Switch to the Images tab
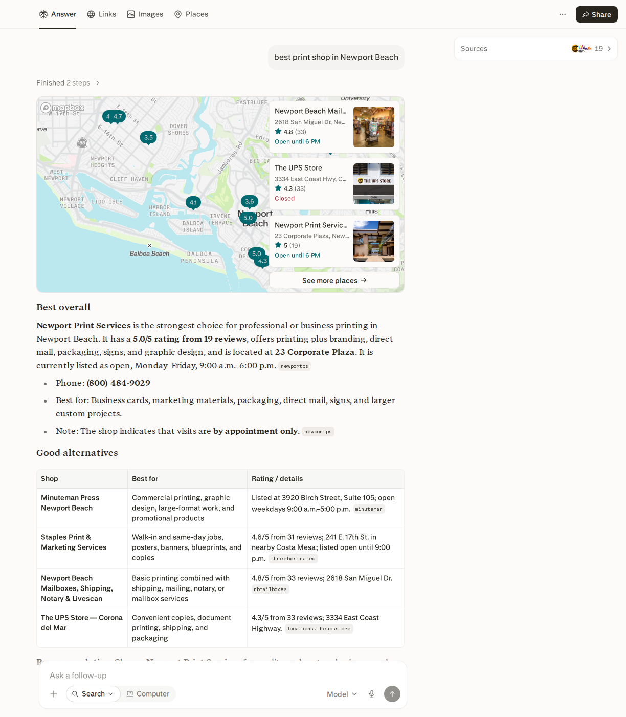 pos(145,14)
